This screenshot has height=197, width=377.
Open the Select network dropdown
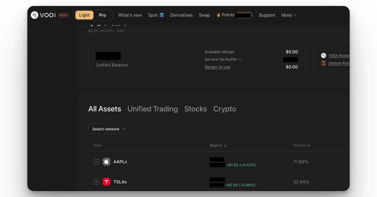tap(109, 129)
